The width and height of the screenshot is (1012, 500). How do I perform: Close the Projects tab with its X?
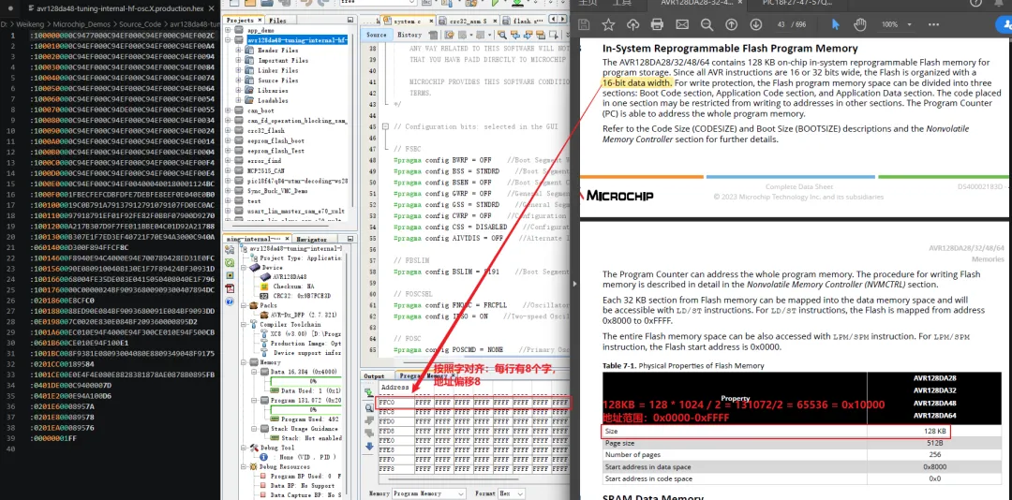pyautogui.click(x=260, y=21)
